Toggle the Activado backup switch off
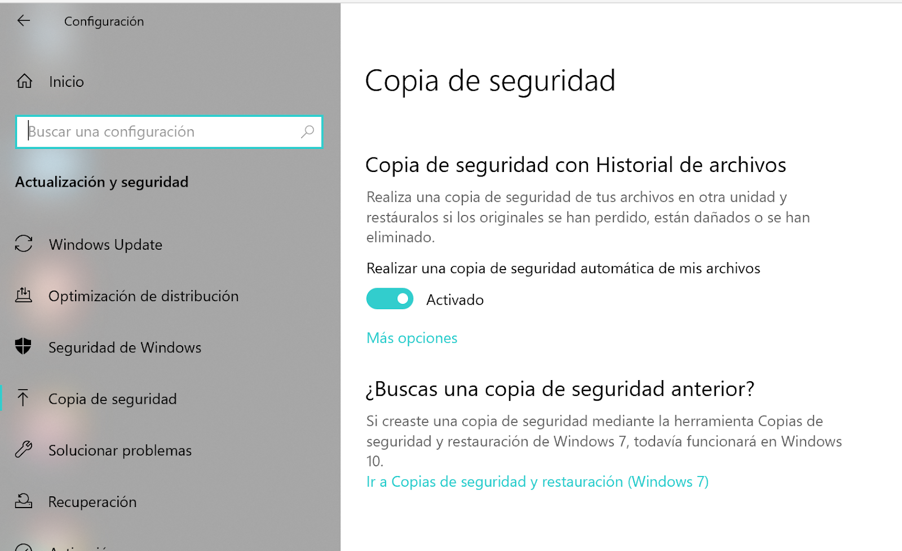902x551 pixels. 390,298
